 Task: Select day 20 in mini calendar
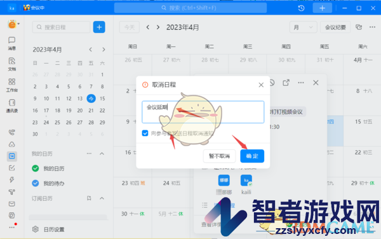(80, 111)
